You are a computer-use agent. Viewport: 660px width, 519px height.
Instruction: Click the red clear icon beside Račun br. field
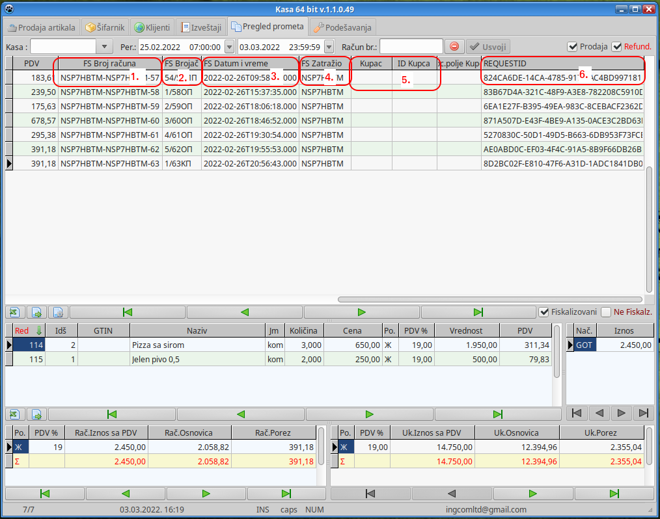click(x=454, y=47)
